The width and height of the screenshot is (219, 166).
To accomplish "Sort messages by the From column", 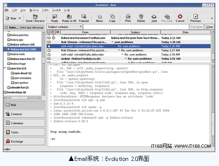I will coord(85,32).
